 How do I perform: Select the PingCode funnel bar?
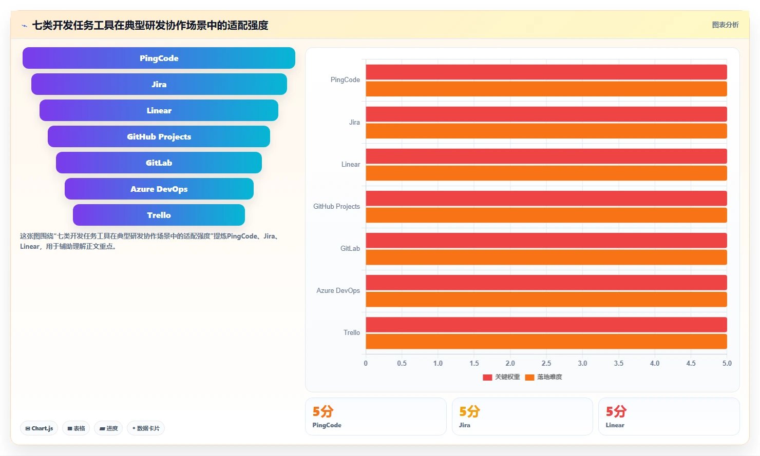coord(159,58)
